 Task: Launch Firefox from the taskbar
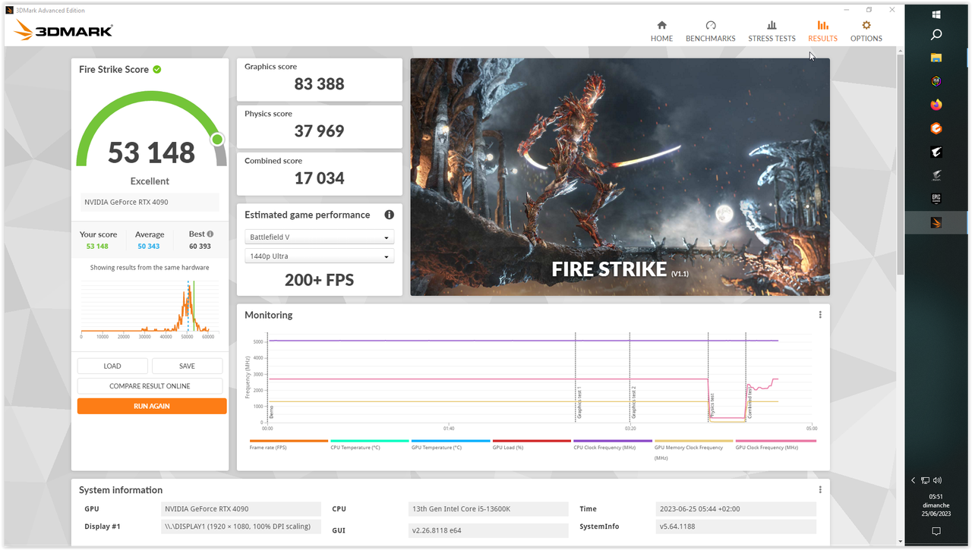936,105
